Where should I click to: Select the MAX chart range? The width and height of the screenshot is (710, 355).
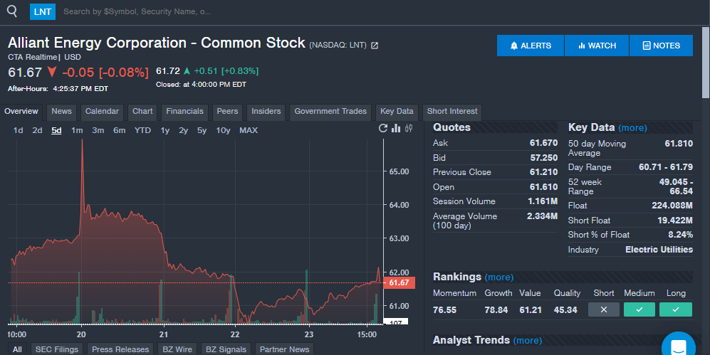point(249,130)
